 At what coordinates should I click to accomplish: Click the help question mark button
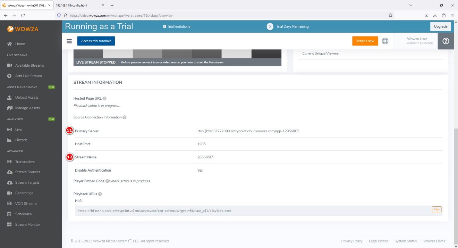click(446, 41)
